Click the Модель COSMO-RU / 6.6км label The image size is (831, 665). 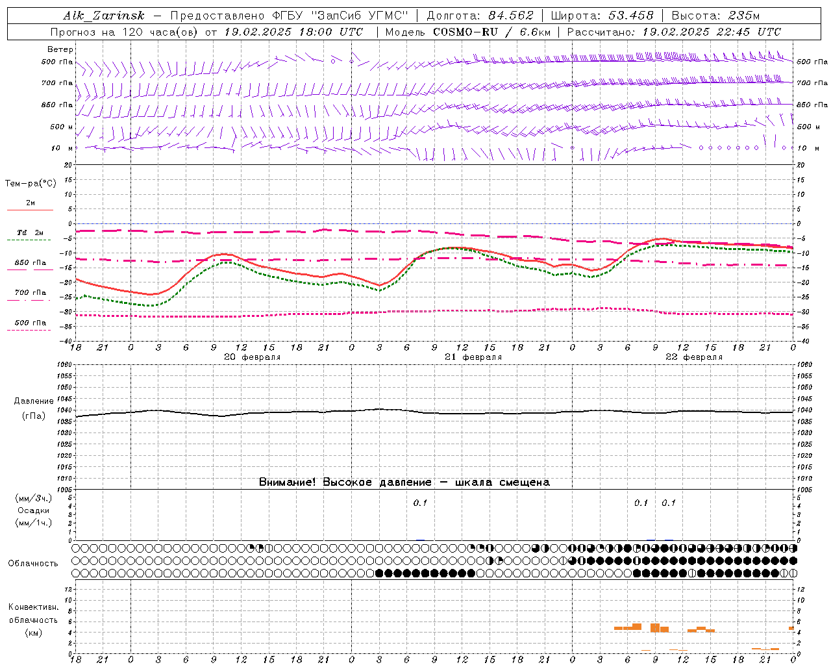467,32
